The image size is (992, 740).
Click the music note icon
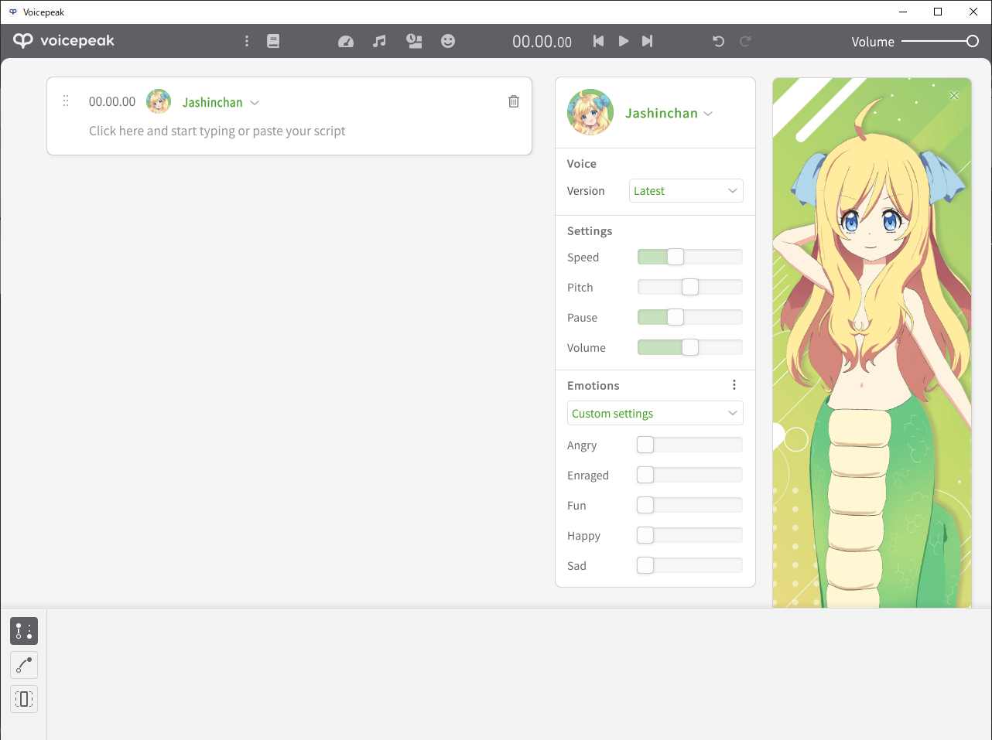click(379, 41)
